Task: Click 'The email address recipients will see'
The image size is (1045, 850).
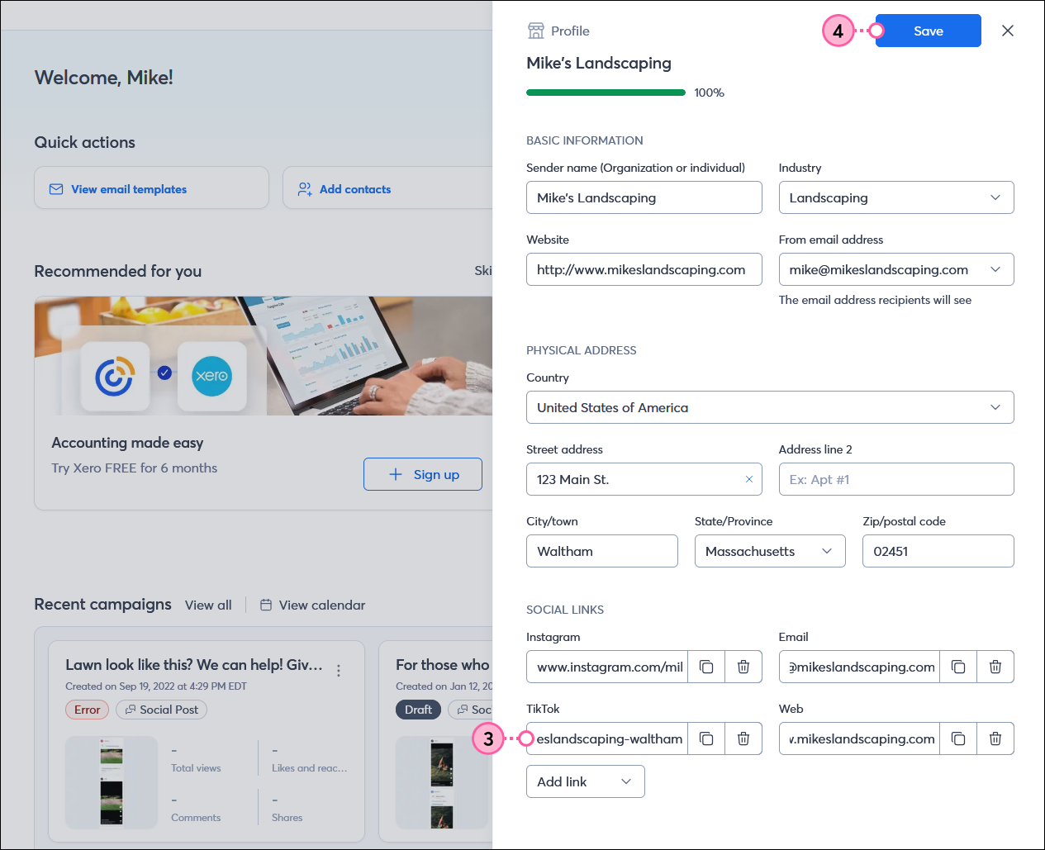Action: pos(875,300)
